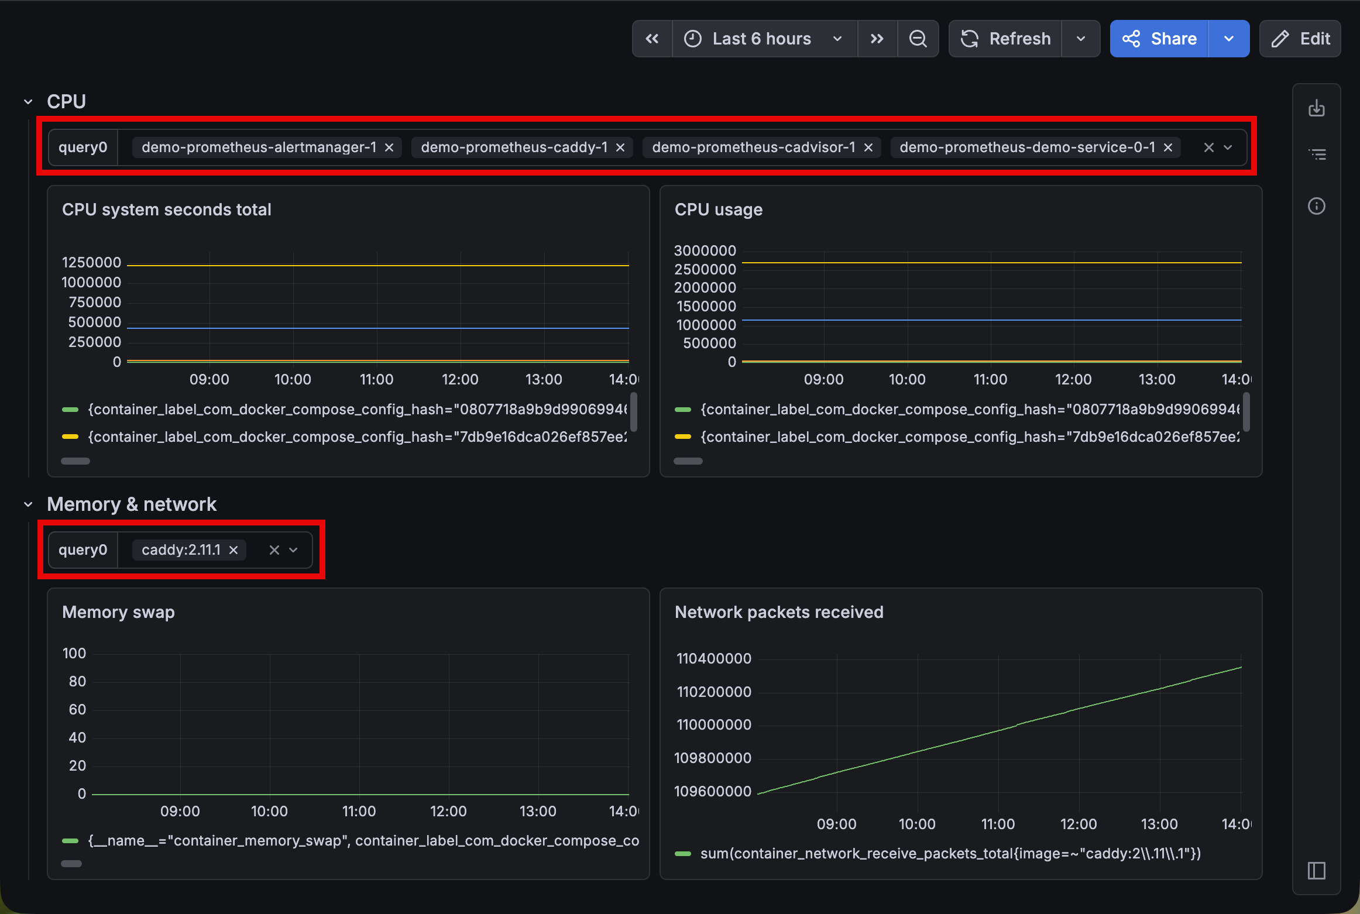Shift the time range forward
The height and width of the screenshot is (914, 1360).
pyautogui.click(x=877, y=39)
